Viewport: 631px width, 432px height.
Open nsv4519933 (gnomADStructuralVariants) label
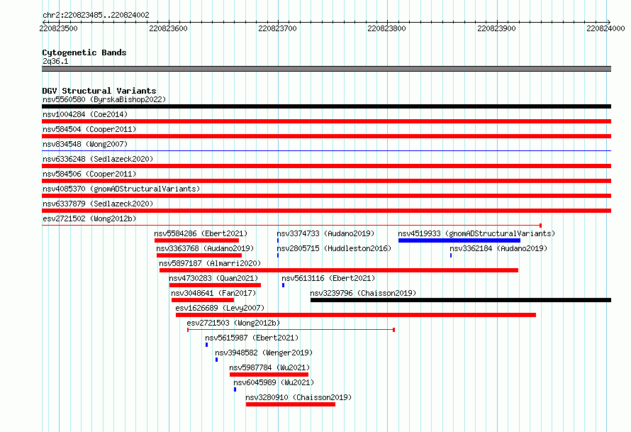(x=476, y=233)
